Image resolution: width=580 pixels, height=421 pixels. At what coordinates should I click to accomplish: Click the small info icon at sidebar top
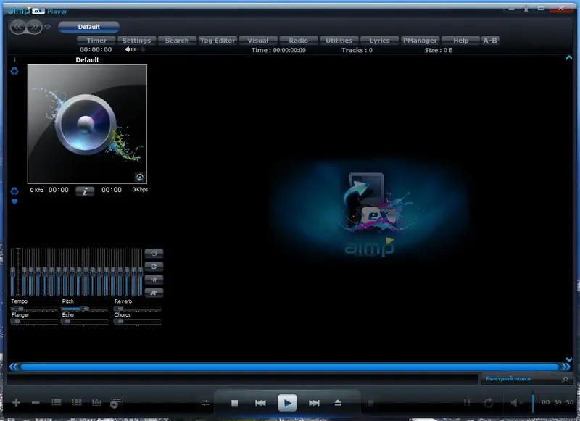point(14,59)
